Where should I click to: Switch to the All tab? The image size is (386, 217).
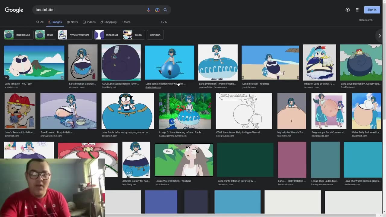tap(40, 22)
